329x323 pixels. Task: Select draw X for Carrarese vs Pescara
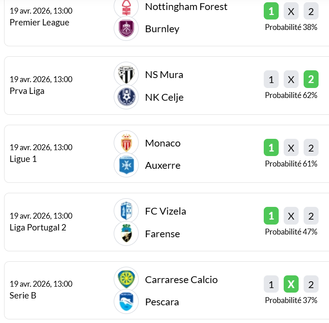click(x=291, y=284)
